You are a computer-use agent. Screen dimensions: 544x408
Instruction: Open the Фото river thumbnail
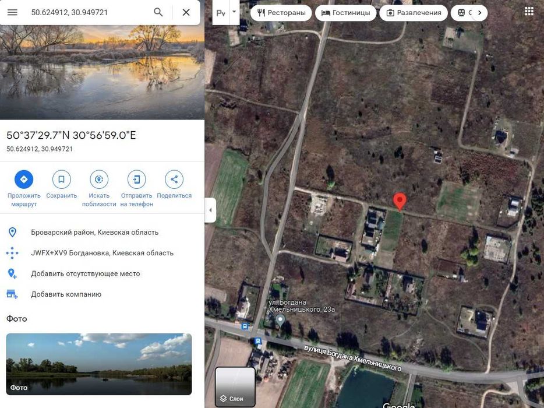[x=99, y=364]
